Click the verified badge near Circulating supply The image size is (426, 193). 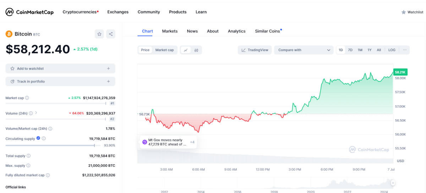(x=38, y=138)
